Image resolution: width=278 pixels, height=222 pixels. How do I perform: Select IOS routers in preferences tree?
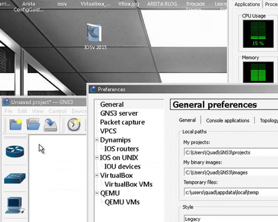(x=121, y=149)
